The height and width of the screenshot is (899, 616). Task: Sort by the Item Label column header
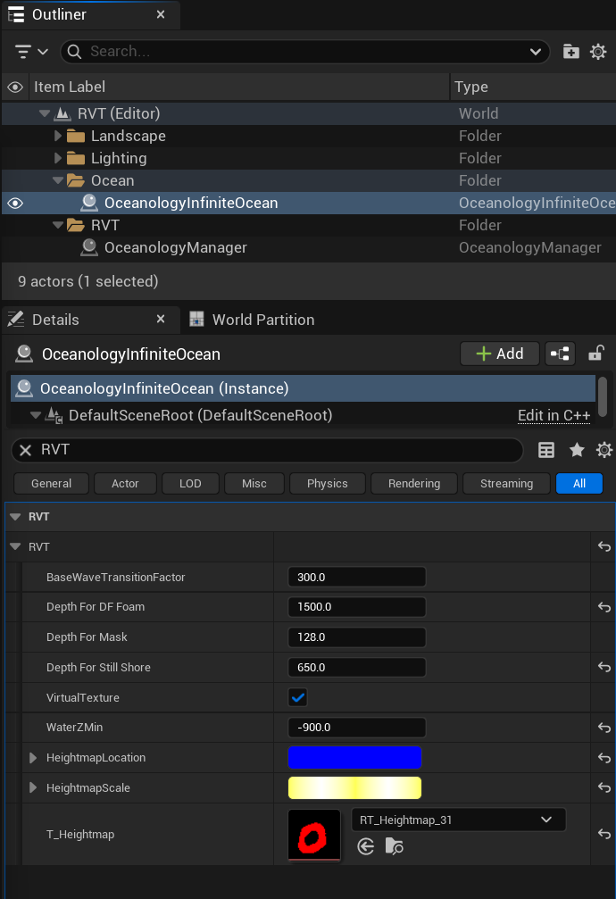pyautogui.click(x=240, y=87)
